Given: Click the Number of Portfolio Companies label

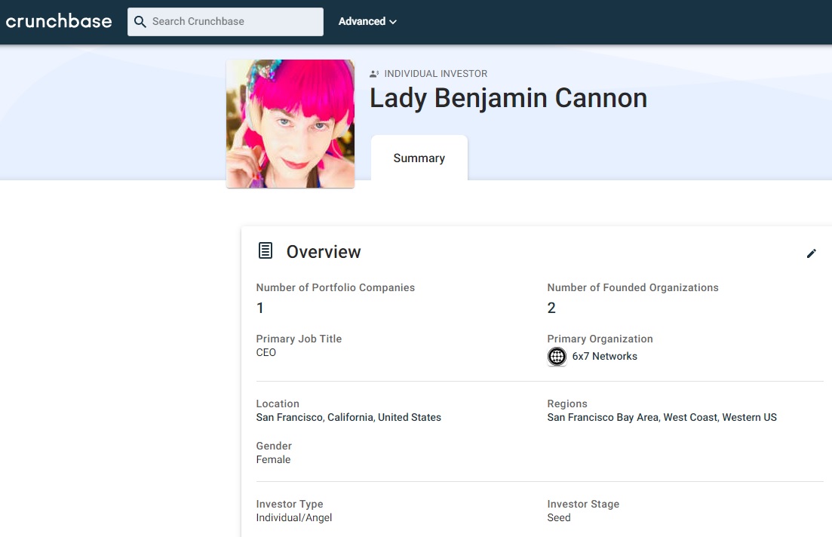Looking at the screenshot, I should [x=336, y=287].
